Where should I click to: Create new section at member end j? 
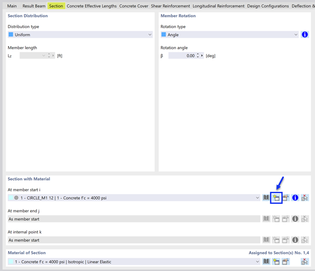276,219
